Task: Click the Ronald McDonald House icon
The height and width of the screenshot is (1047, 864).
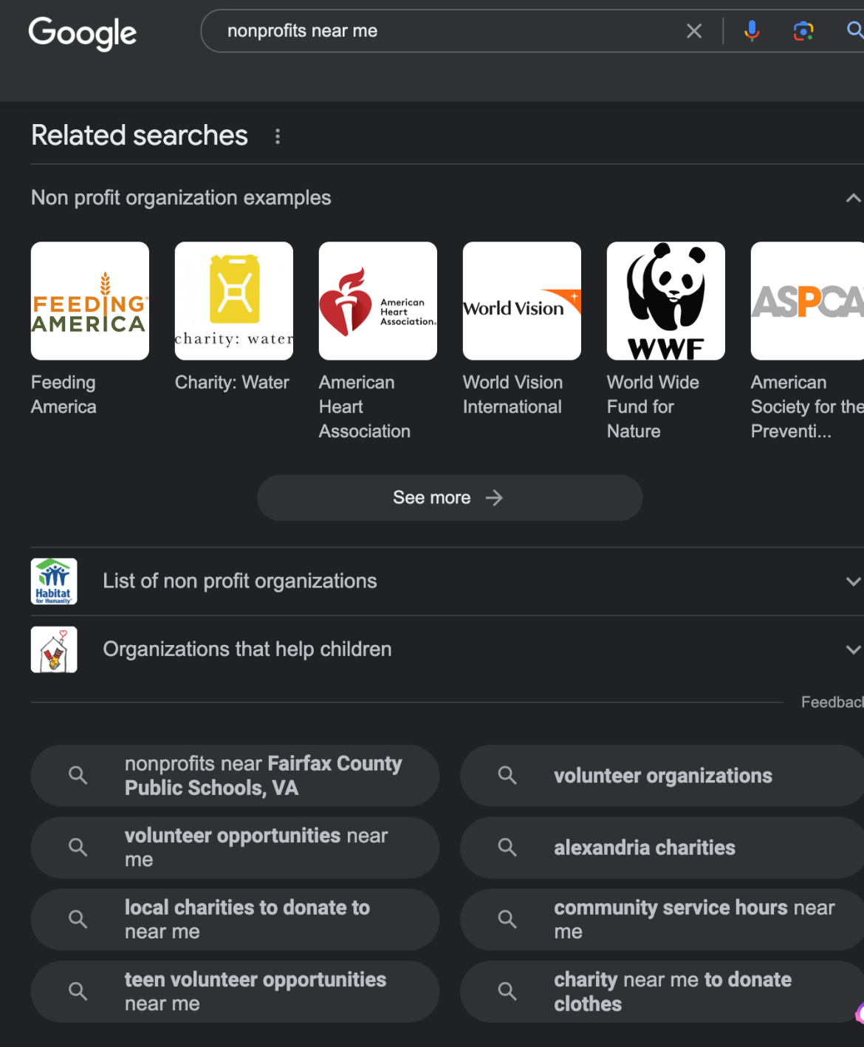Action: (x=54, y=649)
